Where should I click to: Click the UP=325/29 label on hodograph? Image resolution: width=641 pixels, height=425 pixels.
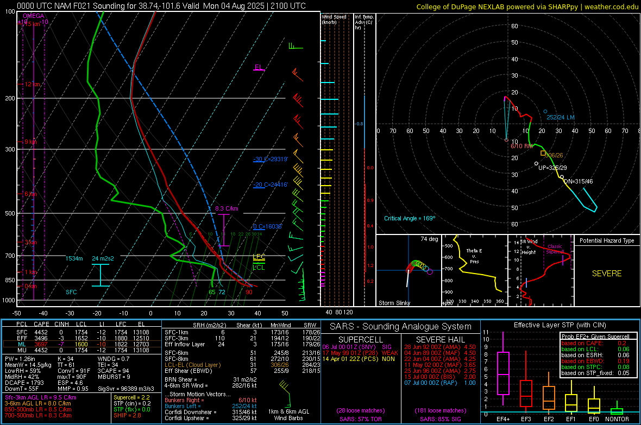pos(552,168)
